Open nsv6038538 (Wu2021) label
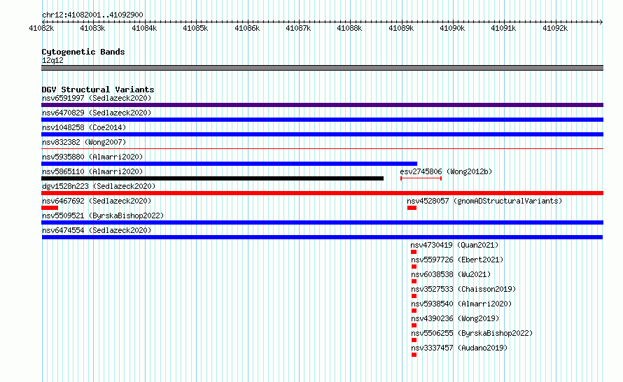This screenshot has width=623, height=382. [451, 274]
